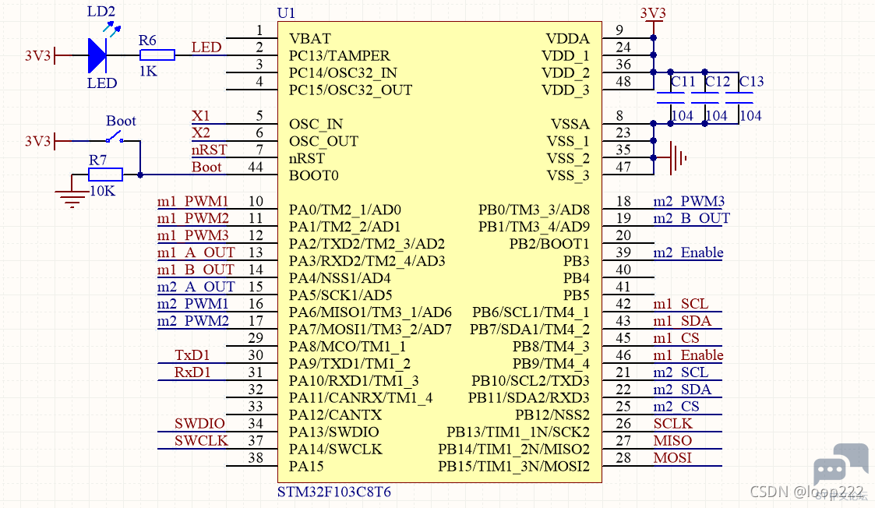Click the SWCLK net label
875x508 pixels.
coord(201,440)
